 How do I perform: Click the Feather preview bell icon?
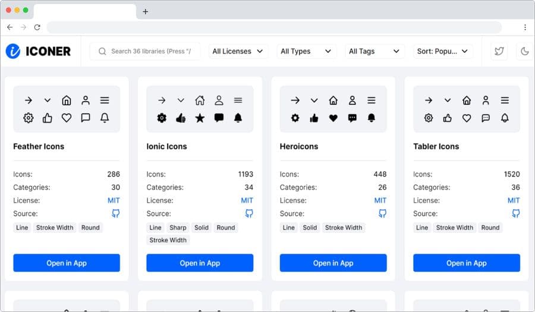point(105,118)
